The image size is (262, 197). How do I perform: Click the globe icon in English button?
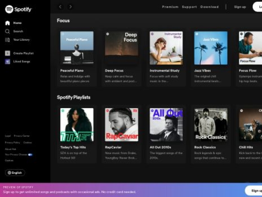click(x=10, y=173)
